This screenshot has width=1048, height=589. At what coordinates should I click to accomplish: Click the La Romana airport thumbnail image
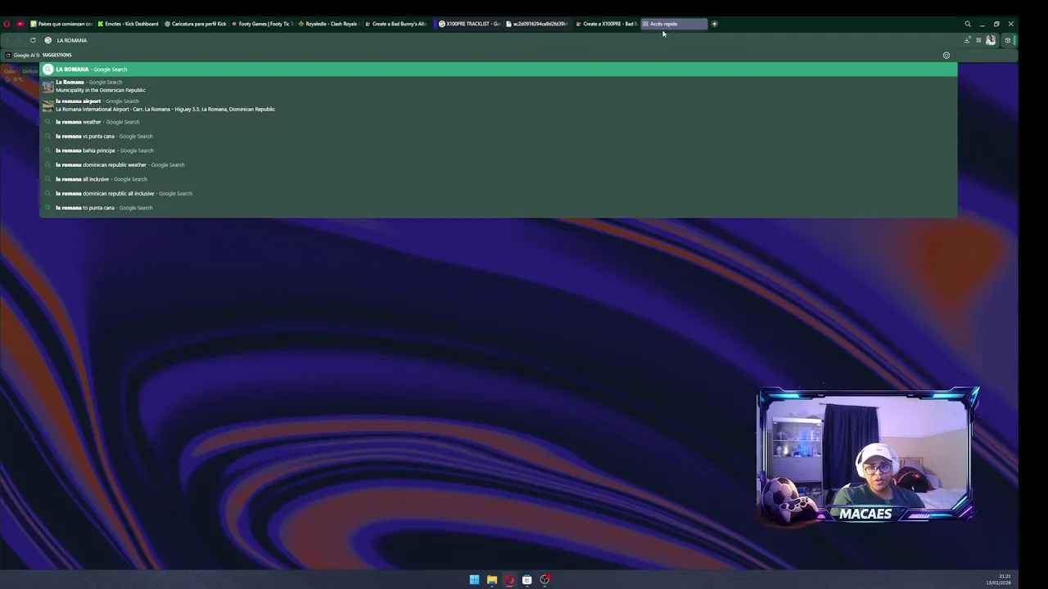pyautogui.click(x=48, y=105)
